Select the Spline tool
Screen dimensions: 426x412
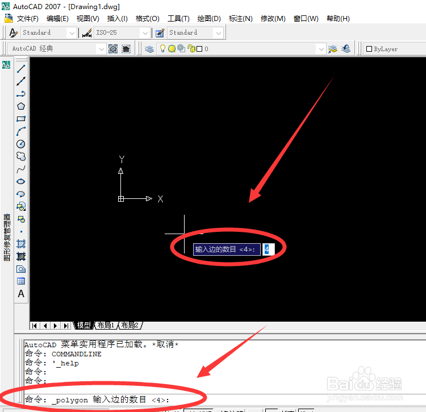coord(21,169)
